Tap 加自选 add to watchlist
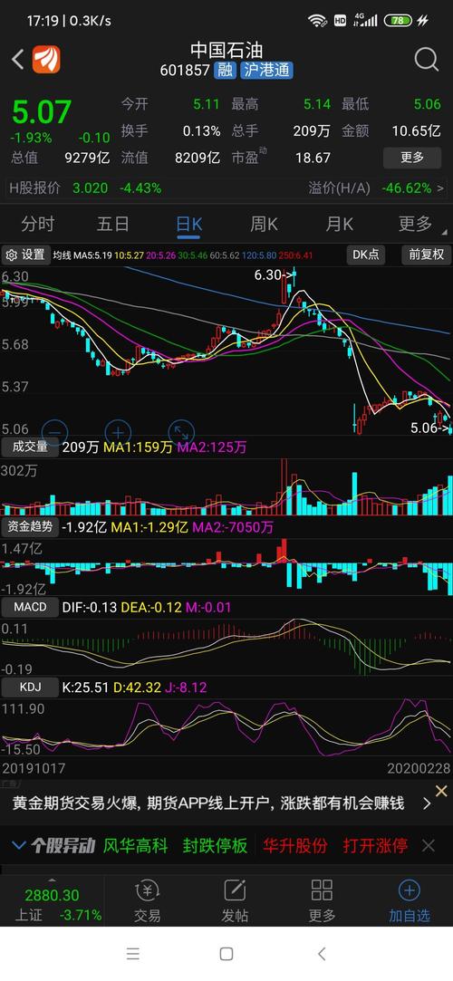This screenshot has height=981, width=453. [x=410, y=901]
